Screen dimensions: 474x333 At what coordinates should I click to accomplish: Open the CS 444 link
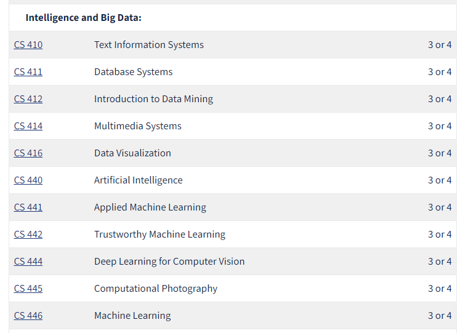pos(28,262)
